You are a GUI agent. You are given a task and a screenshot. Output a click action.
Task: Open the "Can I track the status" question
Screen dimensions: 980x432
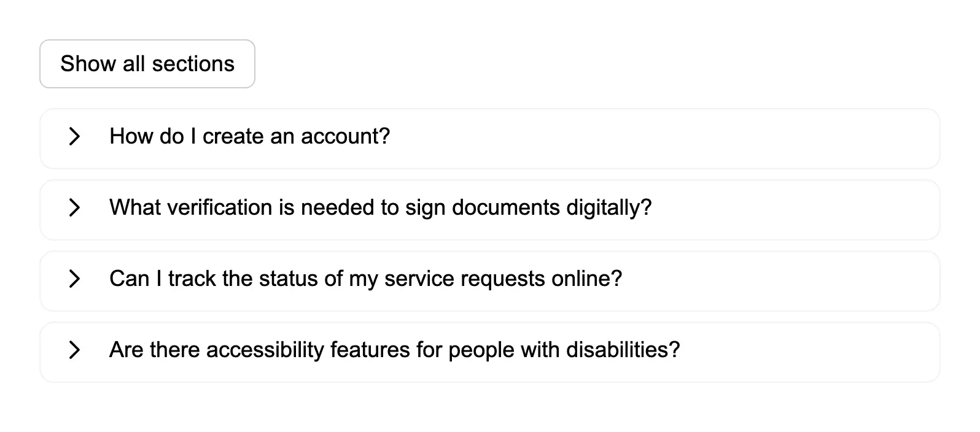[365, 279]
